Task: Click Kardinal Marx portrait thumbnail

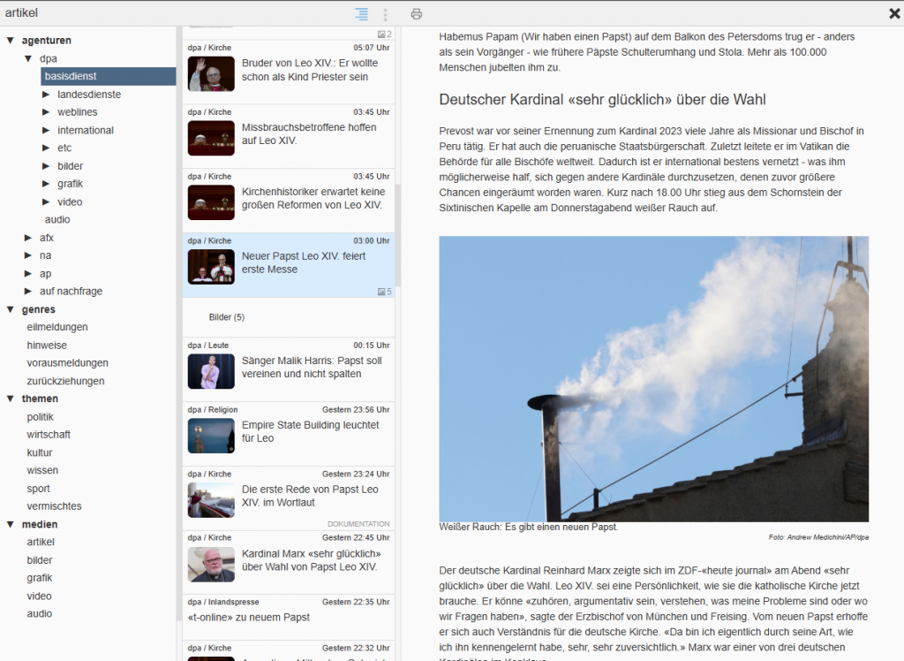Action: point(211,565)
